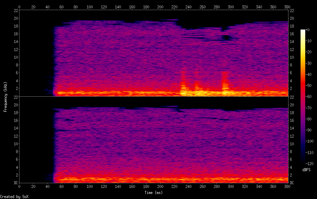The height and width of the screenshot is (199, 317).
Task: Click the brightest transient burst in the upper channel
Action: point(183,91)
